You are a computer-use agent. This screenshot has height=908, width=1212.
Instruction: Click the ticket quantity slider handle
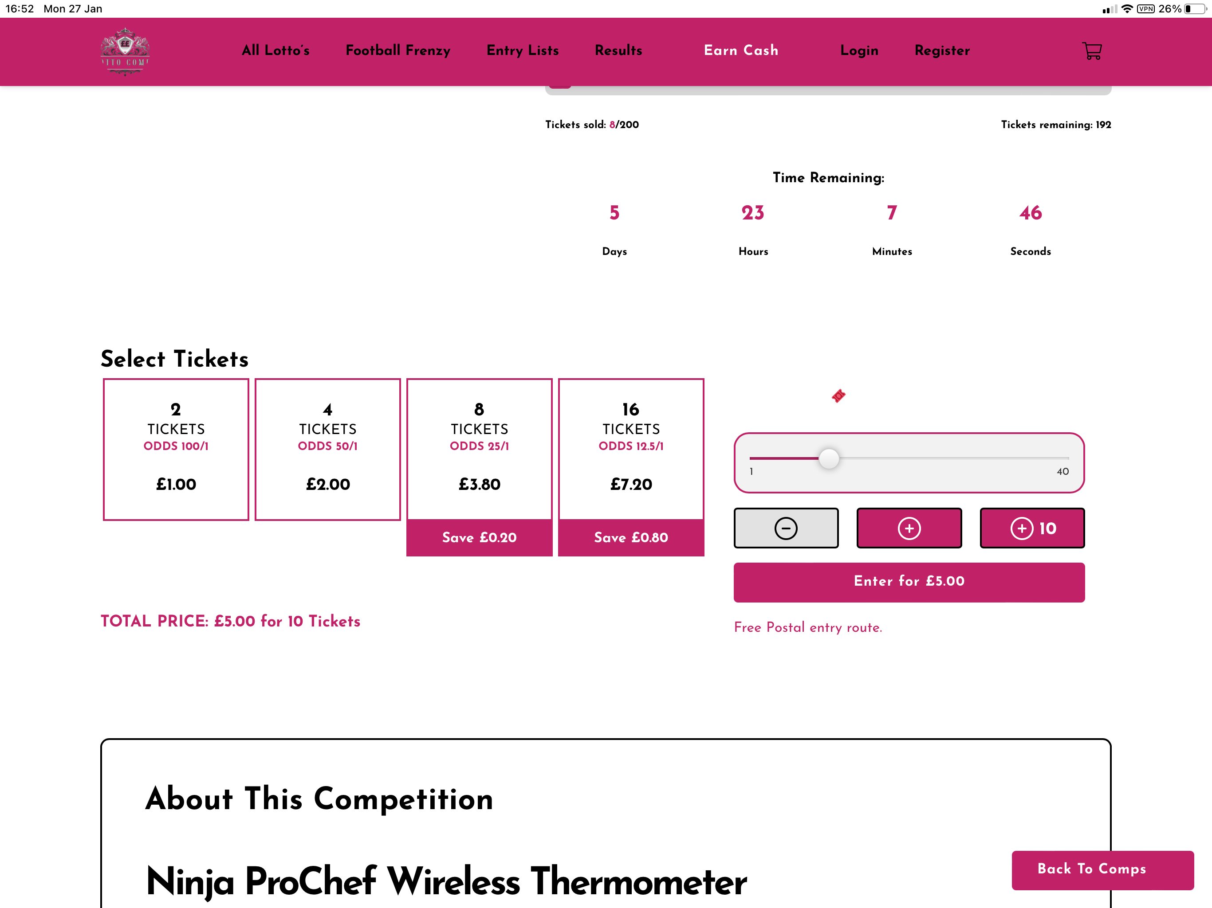[x=828, y=458]
